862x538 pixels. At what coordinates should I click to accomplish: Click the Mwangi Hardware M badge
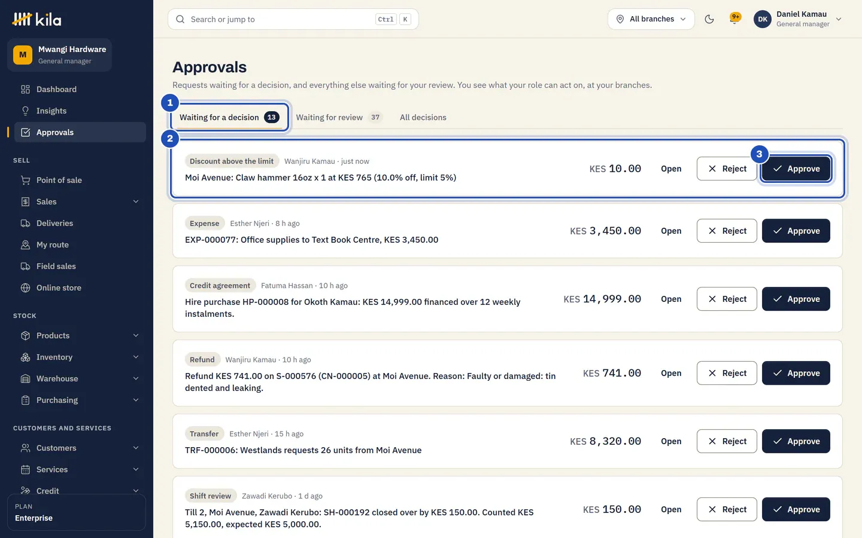[23, 54]
